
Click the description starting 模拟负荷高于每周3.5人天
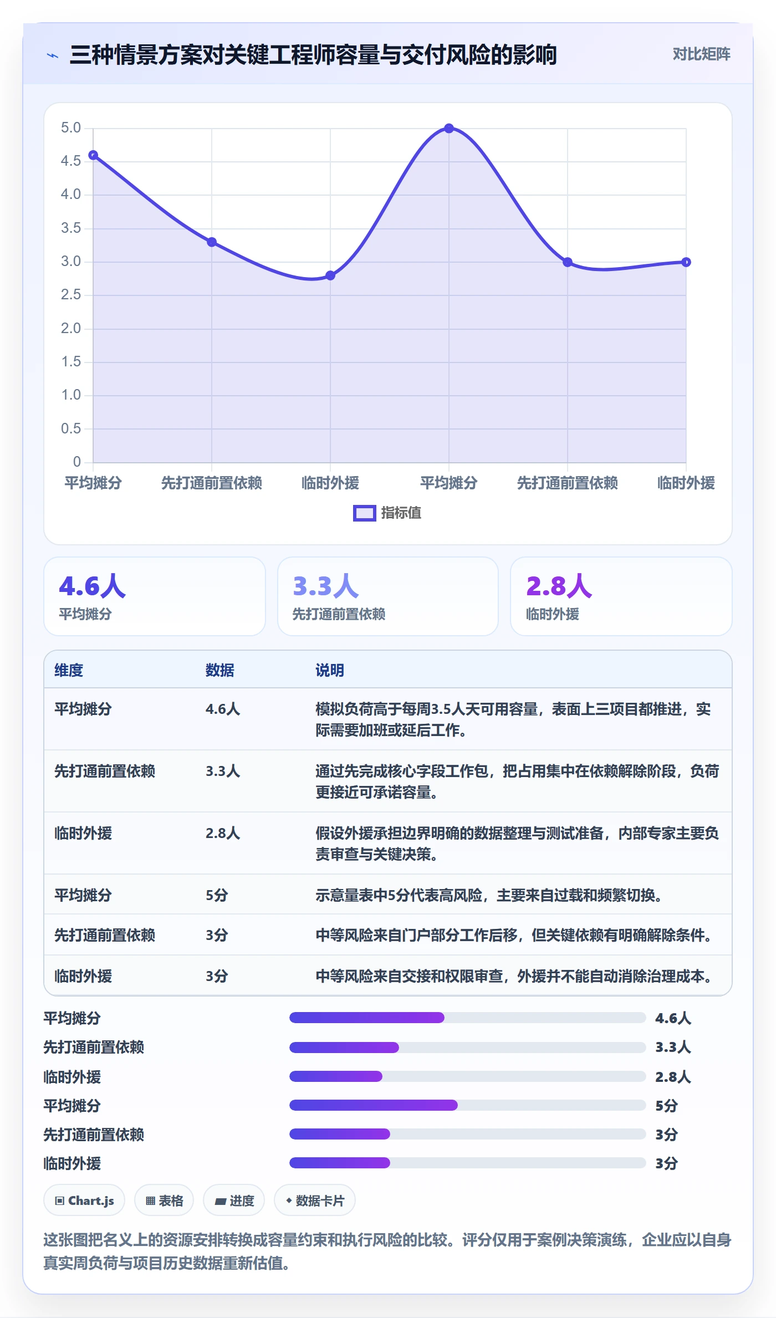click(513, 719)
